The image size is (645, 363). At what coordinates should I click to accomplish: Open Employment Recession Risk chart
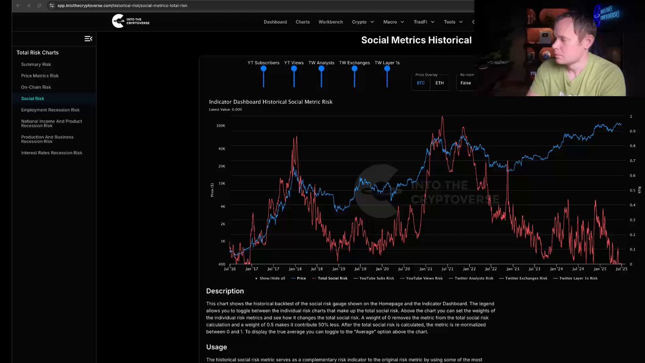click(51, 110)
